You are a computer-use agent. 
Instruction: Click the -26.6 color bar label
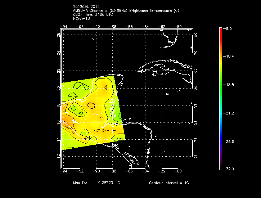pos(229,142)
